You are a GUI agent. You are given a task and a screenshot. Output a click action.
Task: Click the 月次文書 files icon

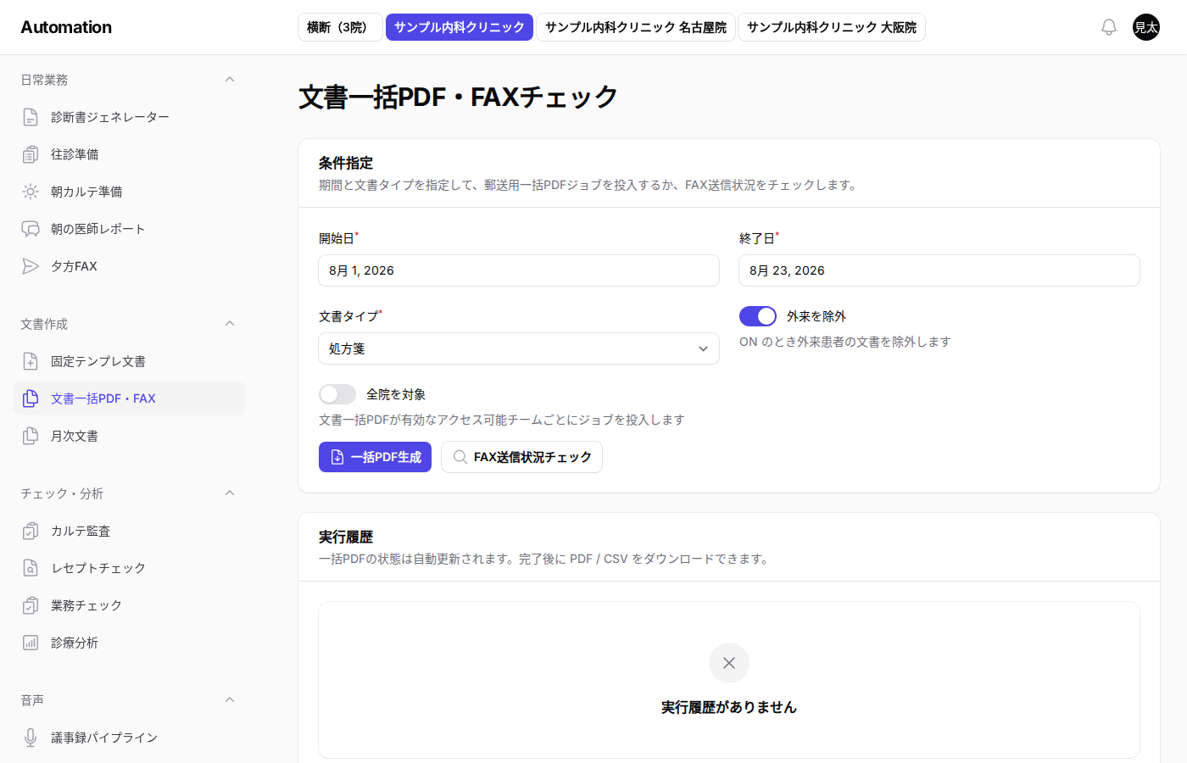[x=31, y=436]
